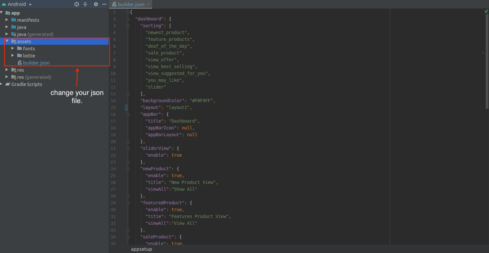Select the fonts folder row
Screen dimensions: 489x253
(x=54, y=49)
